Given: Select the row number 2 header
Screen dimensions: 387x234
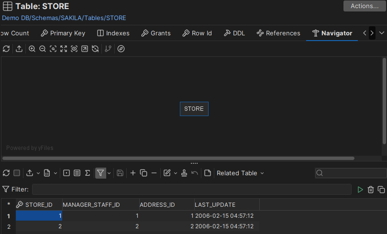Looking at the screenshot, I should (x=9, y=227).
